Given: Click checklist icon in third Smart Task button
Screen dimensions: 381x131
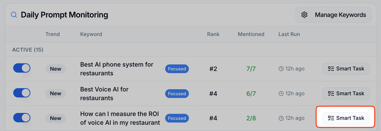Looking at the screenshot, I should point(331,118).
